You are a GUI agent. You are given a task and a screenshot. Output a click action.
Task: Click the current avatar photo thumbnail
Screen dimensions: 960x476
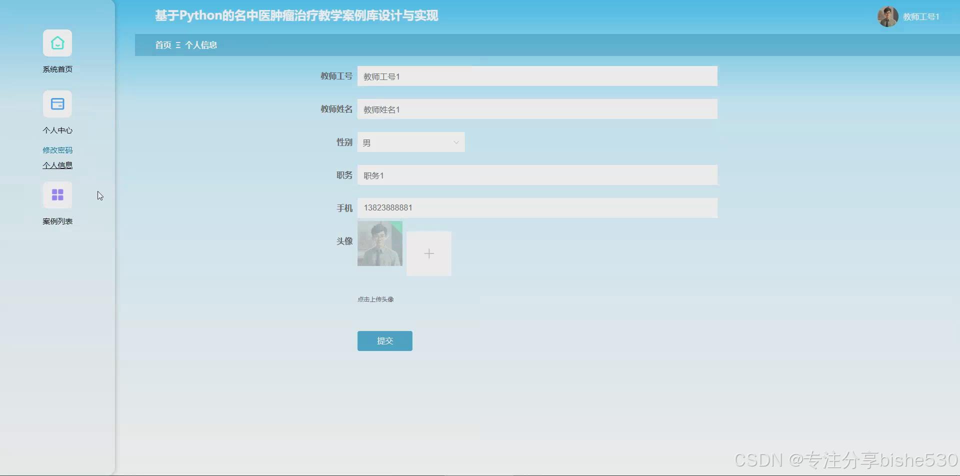pyautogui.click(x=379, y=244)
